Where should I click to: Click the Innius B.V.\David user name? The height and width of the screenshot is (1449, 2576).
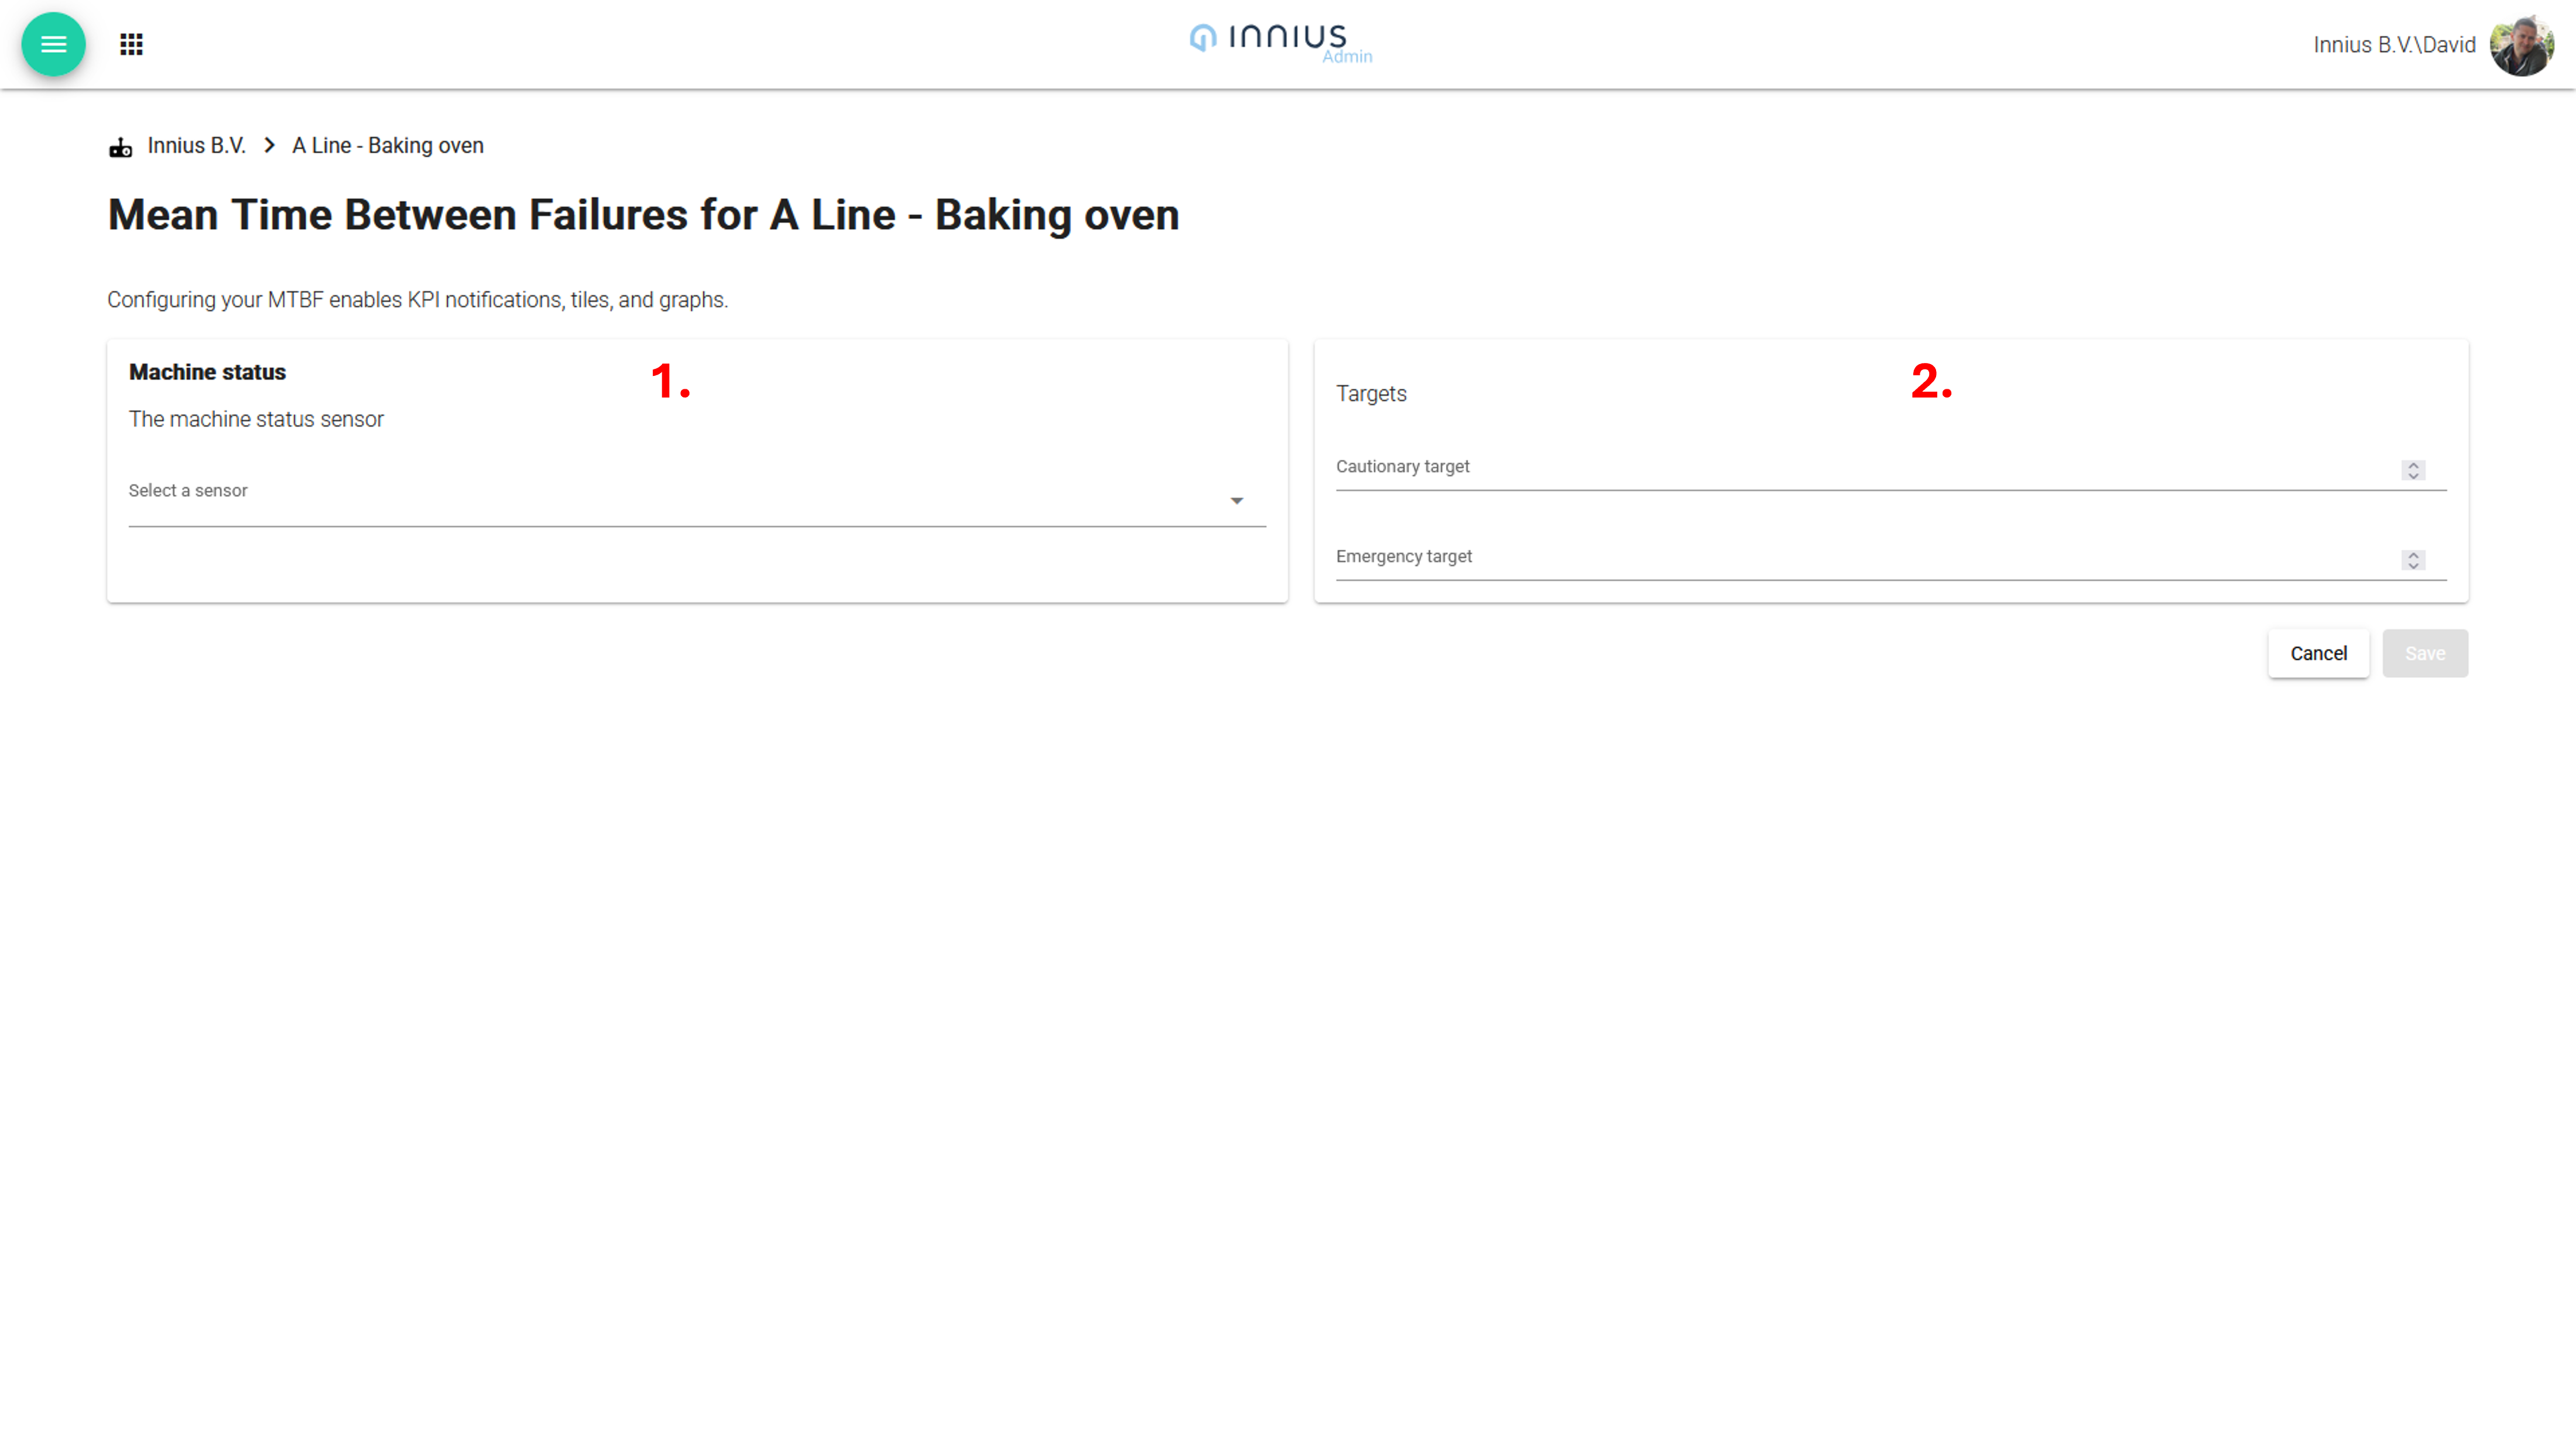(2394, 45)
